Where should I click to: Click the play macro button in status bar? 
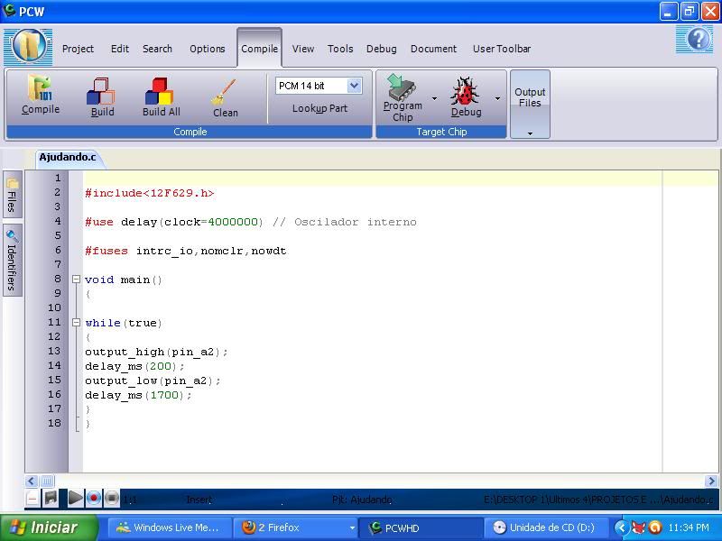pyautogui.click(x=75, y=499)
